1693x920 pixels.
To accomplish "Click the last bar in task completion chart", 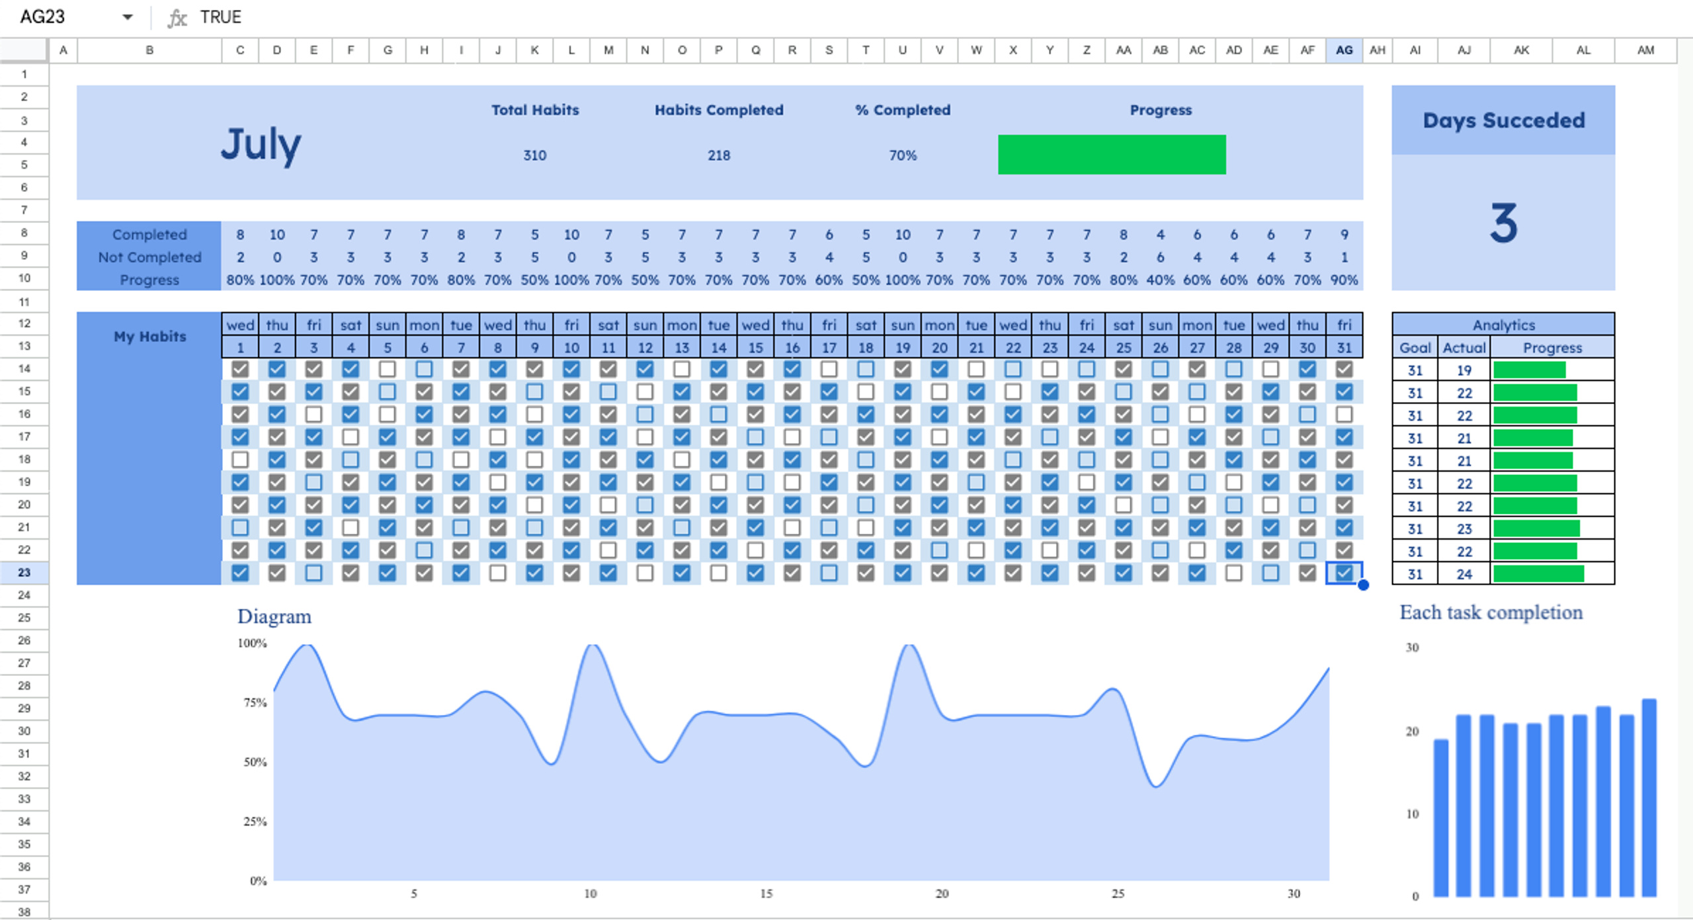I will tap(1649, 798).
